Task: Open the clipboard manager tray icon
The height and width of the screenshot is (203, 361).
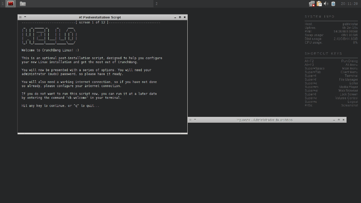Action: click(319, 4)
